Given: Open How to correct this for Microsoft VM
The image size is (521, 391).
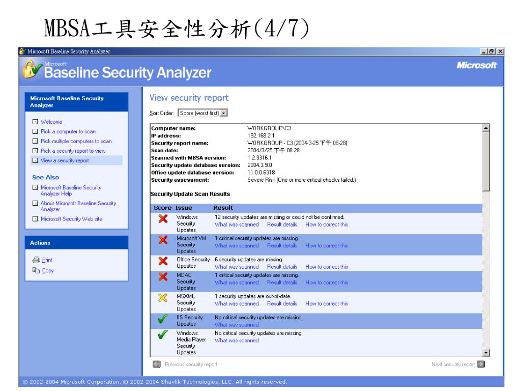Looking at the screenshot, I should click(x=327, y=246).
